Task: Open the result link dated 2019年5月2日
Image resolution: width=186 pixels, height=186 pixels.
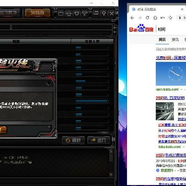Action: tap(171, 156)
